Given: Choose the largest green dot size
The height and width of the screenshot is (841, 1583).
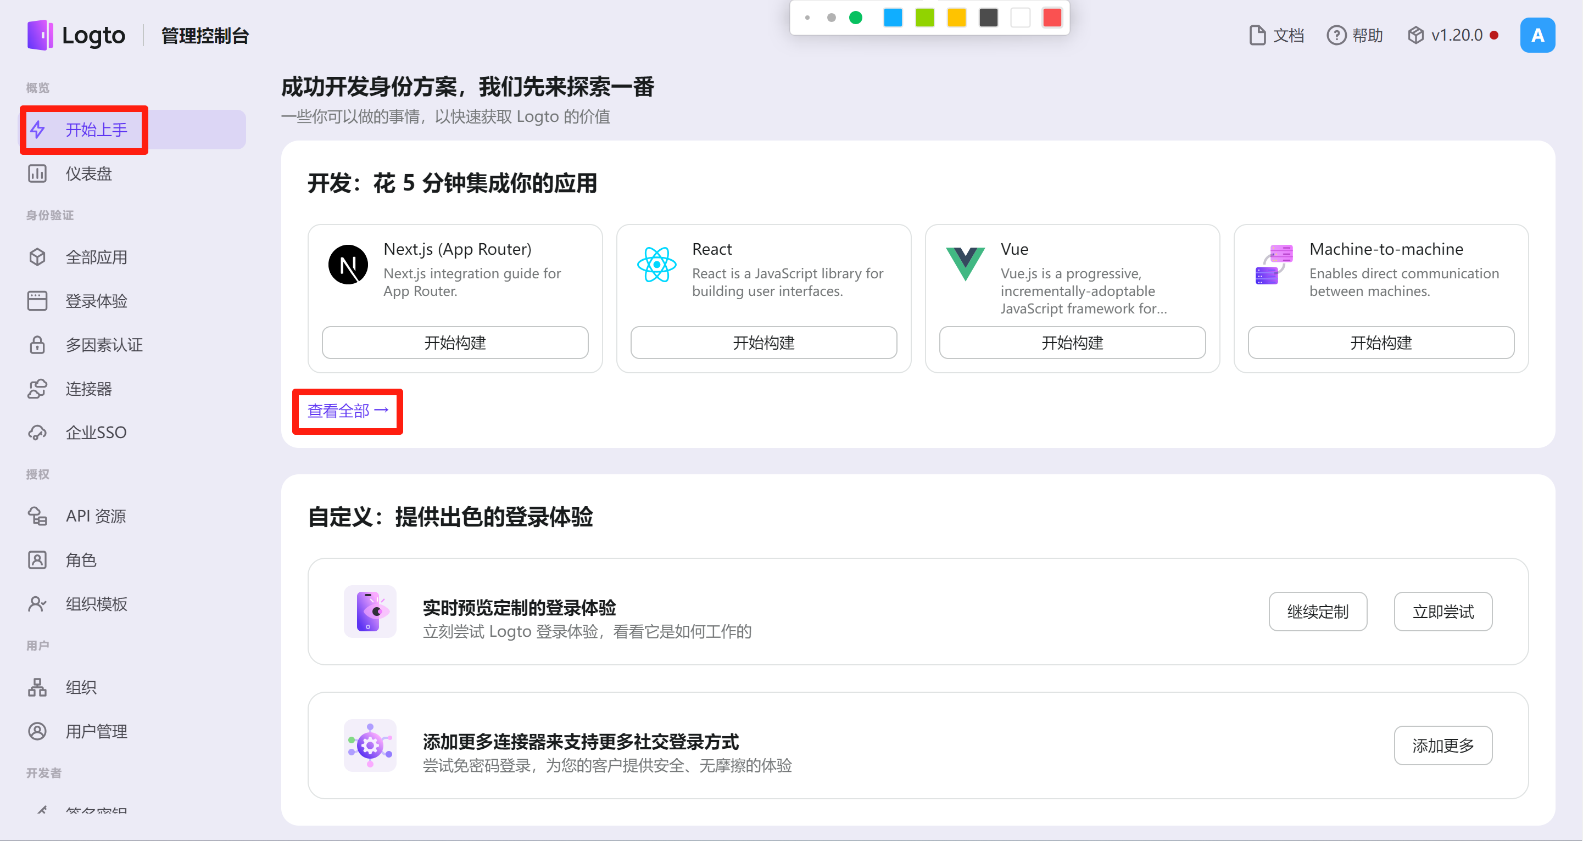Looking at the screenshot, I should point(855,18).
